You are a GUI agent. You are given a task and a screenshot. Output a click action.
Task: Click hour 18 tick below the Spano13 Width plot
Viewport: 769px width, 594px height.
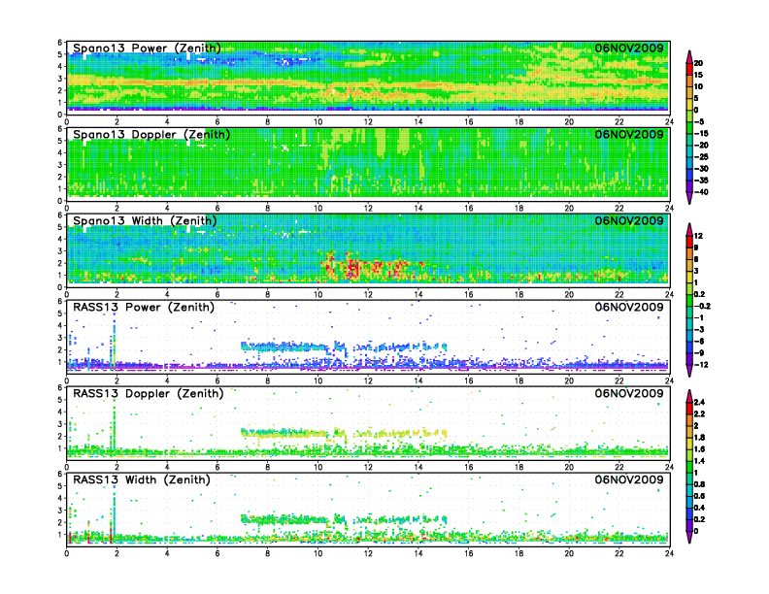click(x=518, y=294)
